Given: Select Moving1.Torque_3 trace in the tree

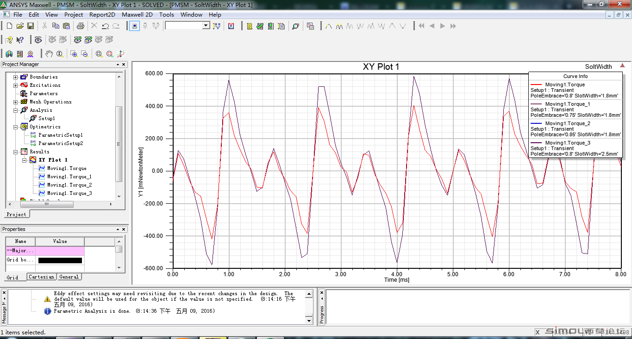Looking at the screenshot, I should pos(69,193).
